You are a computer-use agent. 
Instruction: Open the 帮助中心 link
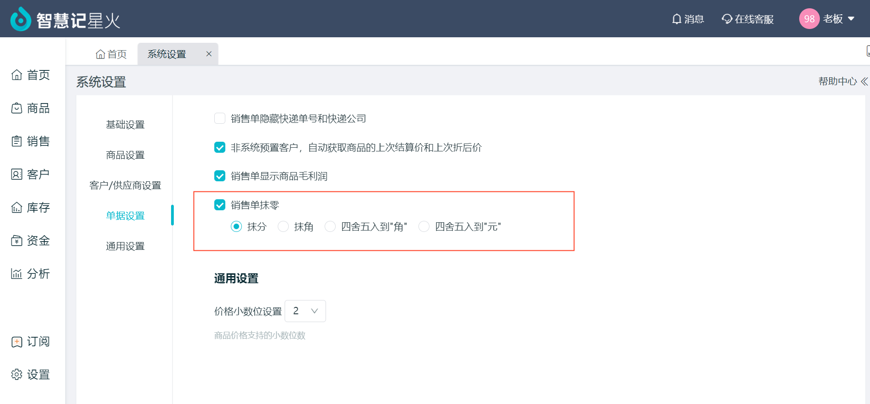pos(837,81)
